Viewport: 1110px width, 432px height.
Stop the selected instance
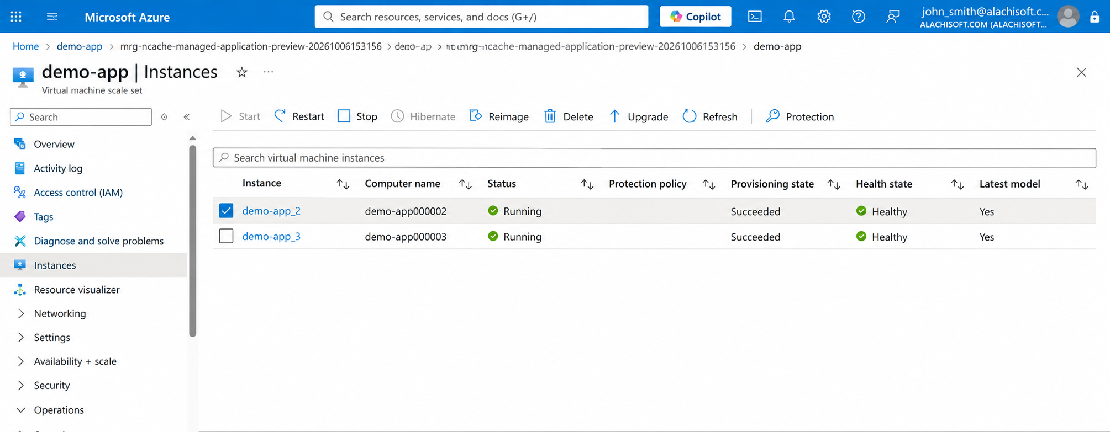[x=357, y=116]
